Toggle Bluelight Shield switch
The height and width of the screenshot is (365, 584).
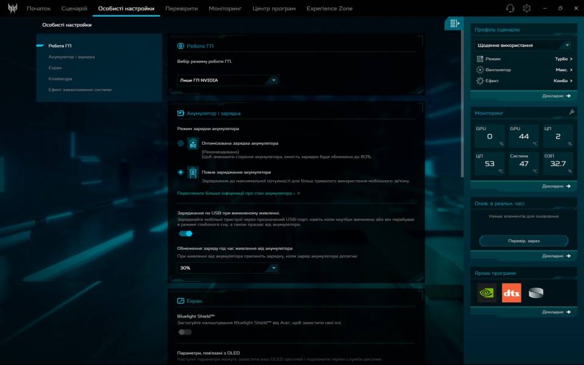coord(185,332)
